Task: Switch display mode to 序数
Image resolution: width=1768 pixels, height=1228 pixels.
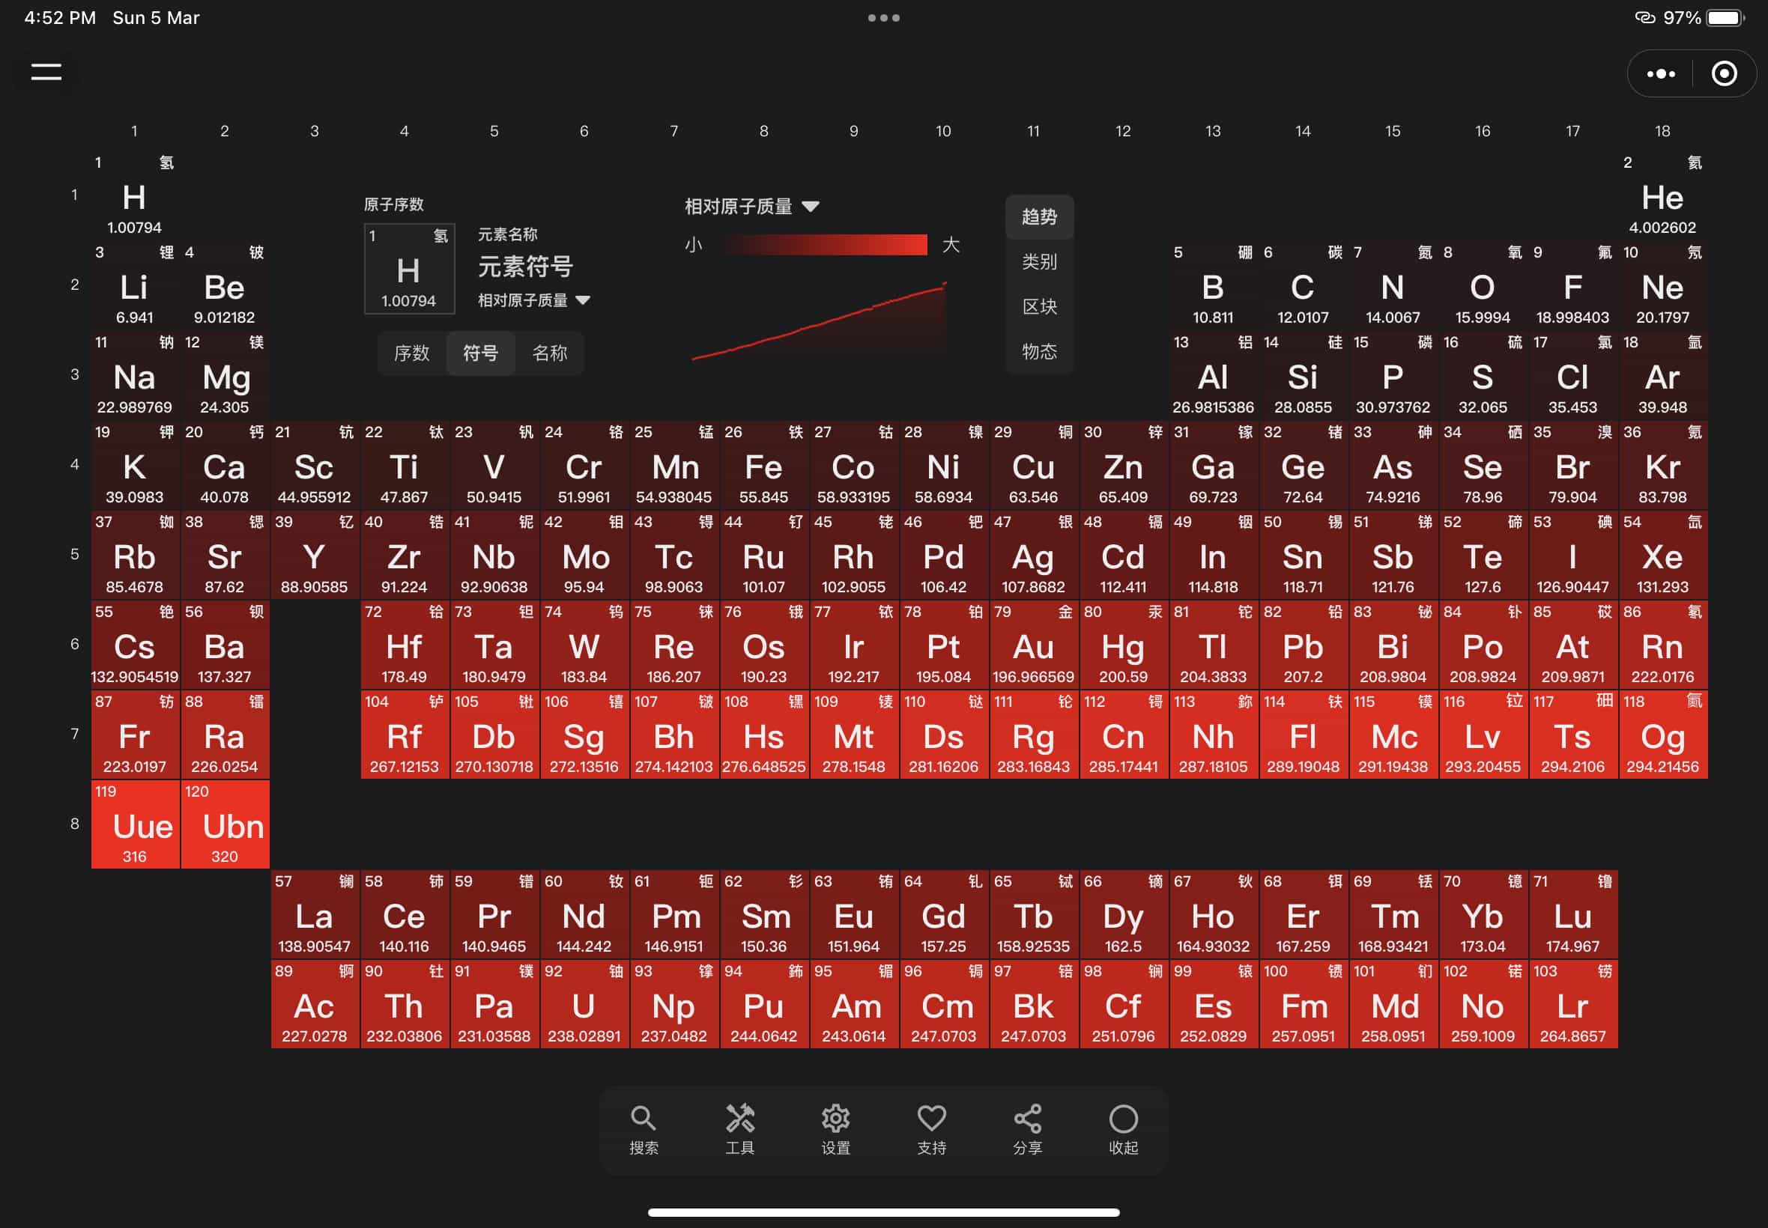Action: pyautogui.click(x=412, y=353)
